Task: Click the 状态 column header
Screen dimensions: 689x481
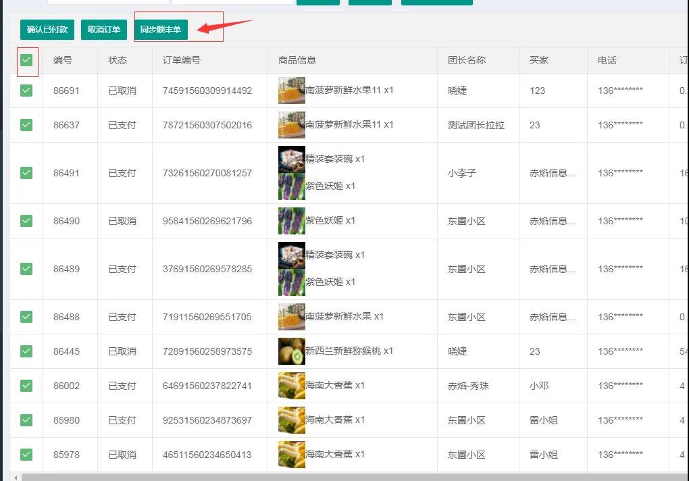Action: coord(118,60)
